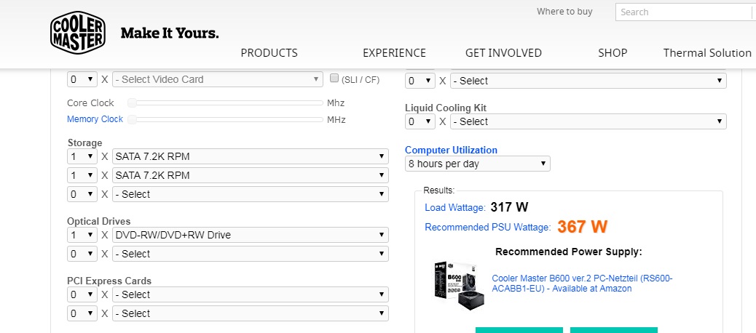This screenshot has height=333, width=756.
Task: Open the optical drive quantity dropdown showing 1
Action: tap(82, 235)
